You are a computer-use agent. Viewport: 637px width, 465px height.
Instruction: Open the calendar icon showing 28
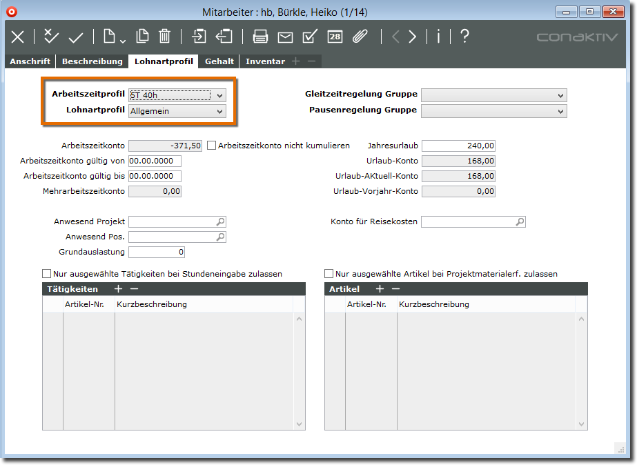tap(335, 37)
